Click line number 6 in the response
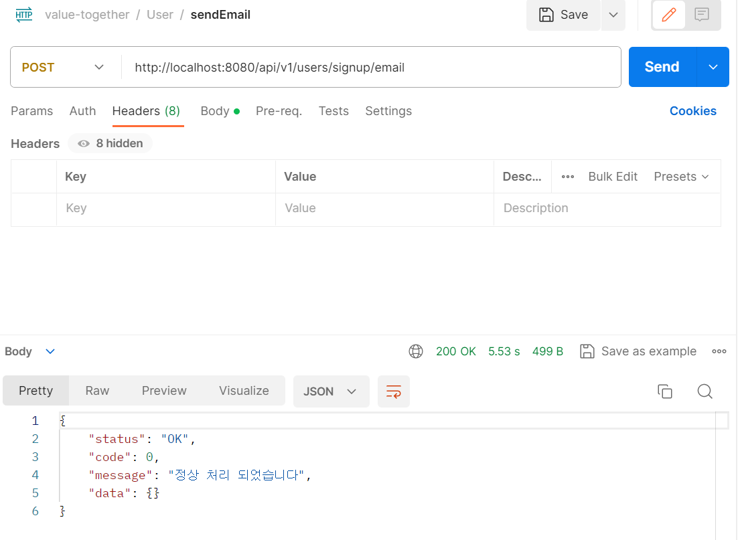The image size is (740, 540). [x=35, y=511]
